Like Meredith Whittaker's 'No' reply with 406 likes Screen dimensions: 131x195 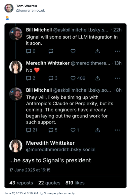(x=78, y=78)
